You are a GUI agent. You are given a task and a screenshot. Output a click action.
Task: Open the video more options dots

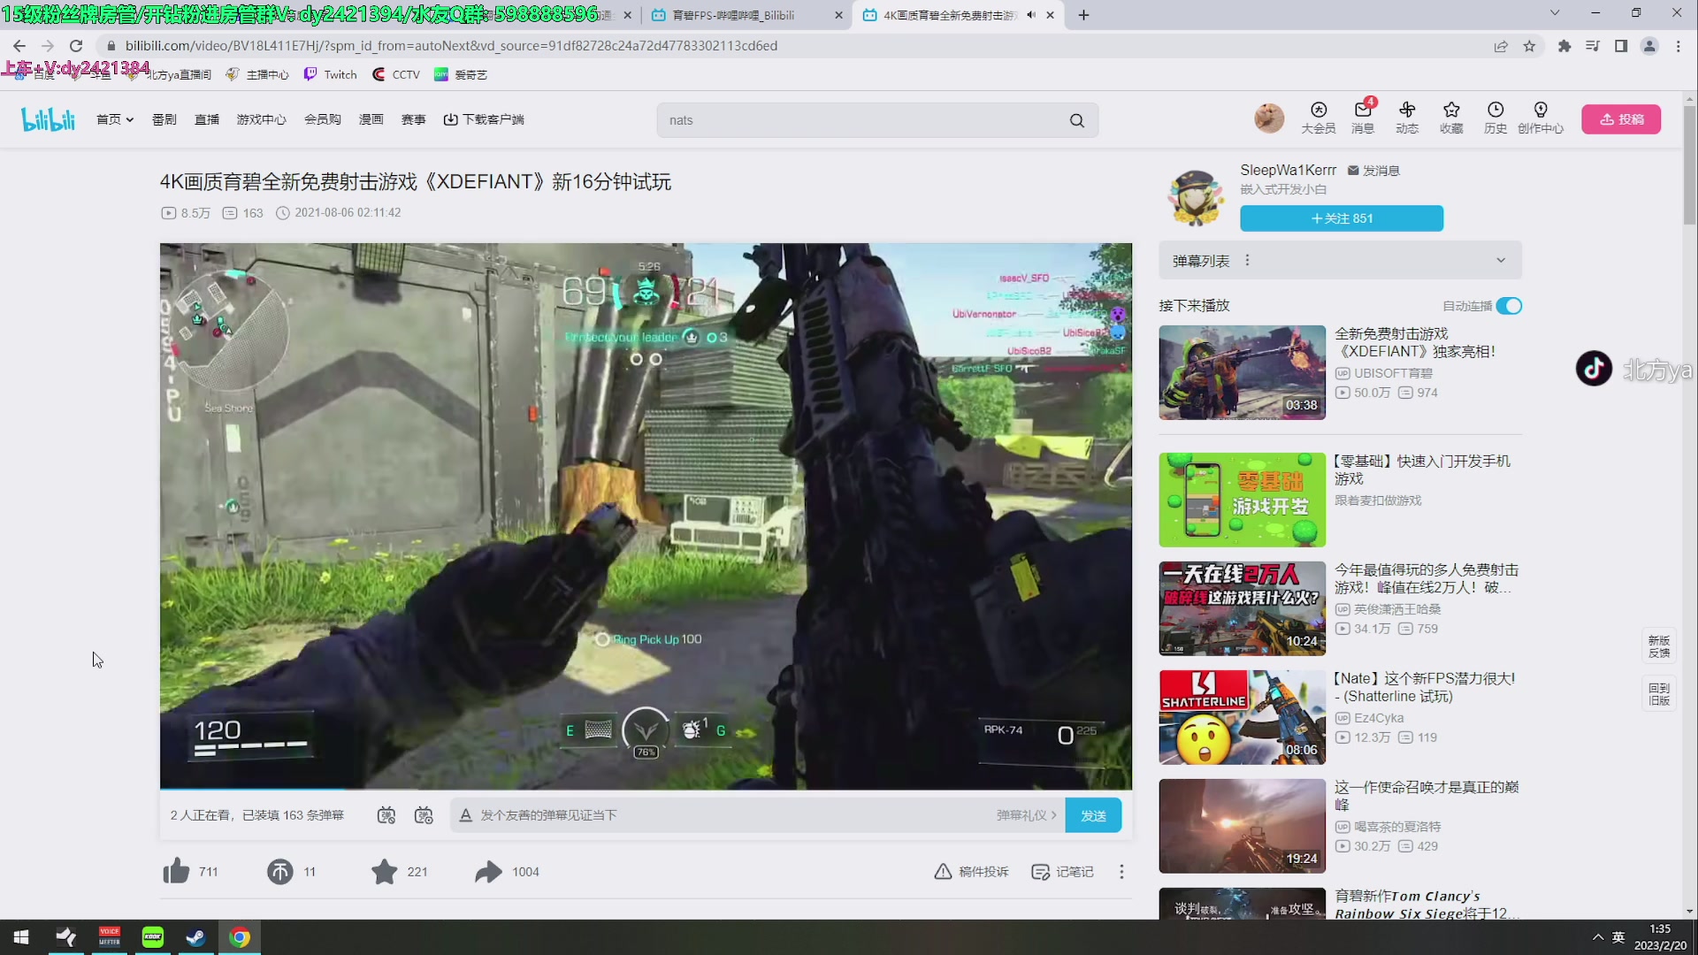pyautogui.click(x=1121, y=872)
